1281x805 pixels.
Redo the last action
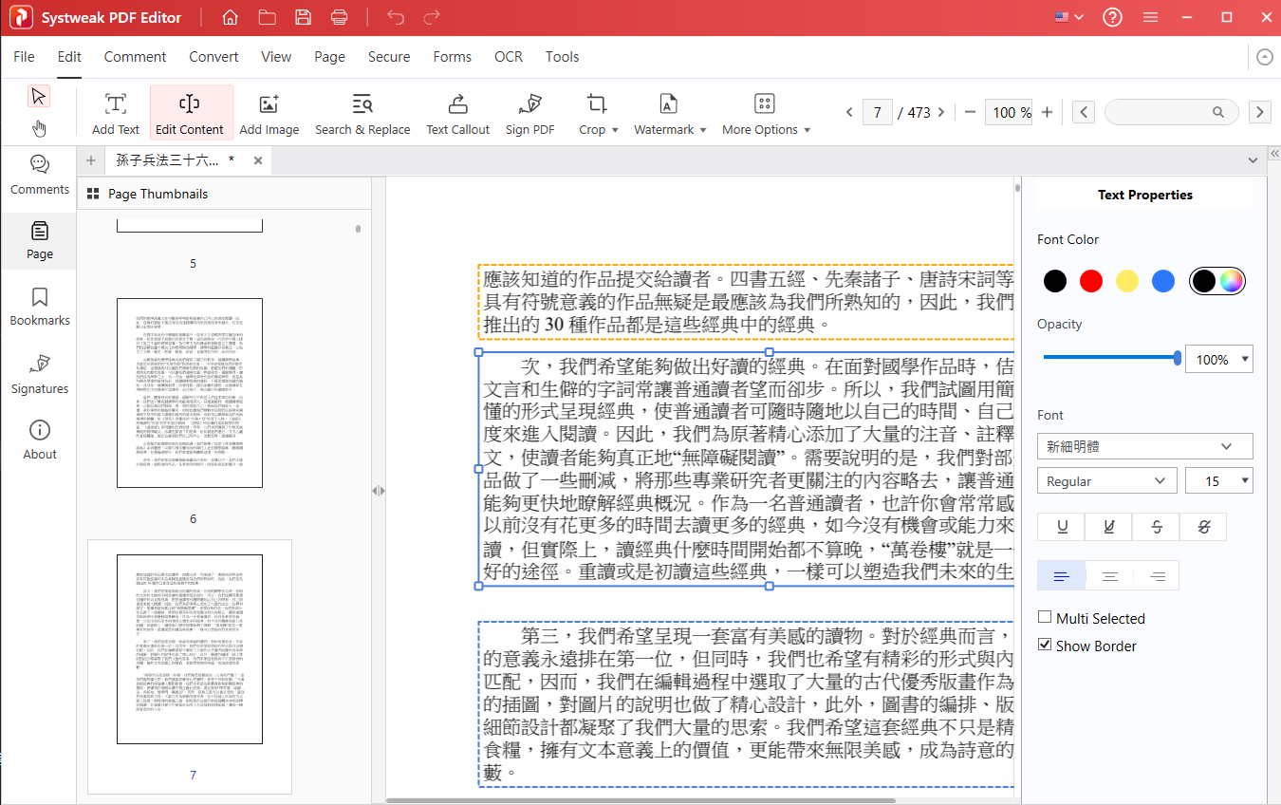[432, 17]
